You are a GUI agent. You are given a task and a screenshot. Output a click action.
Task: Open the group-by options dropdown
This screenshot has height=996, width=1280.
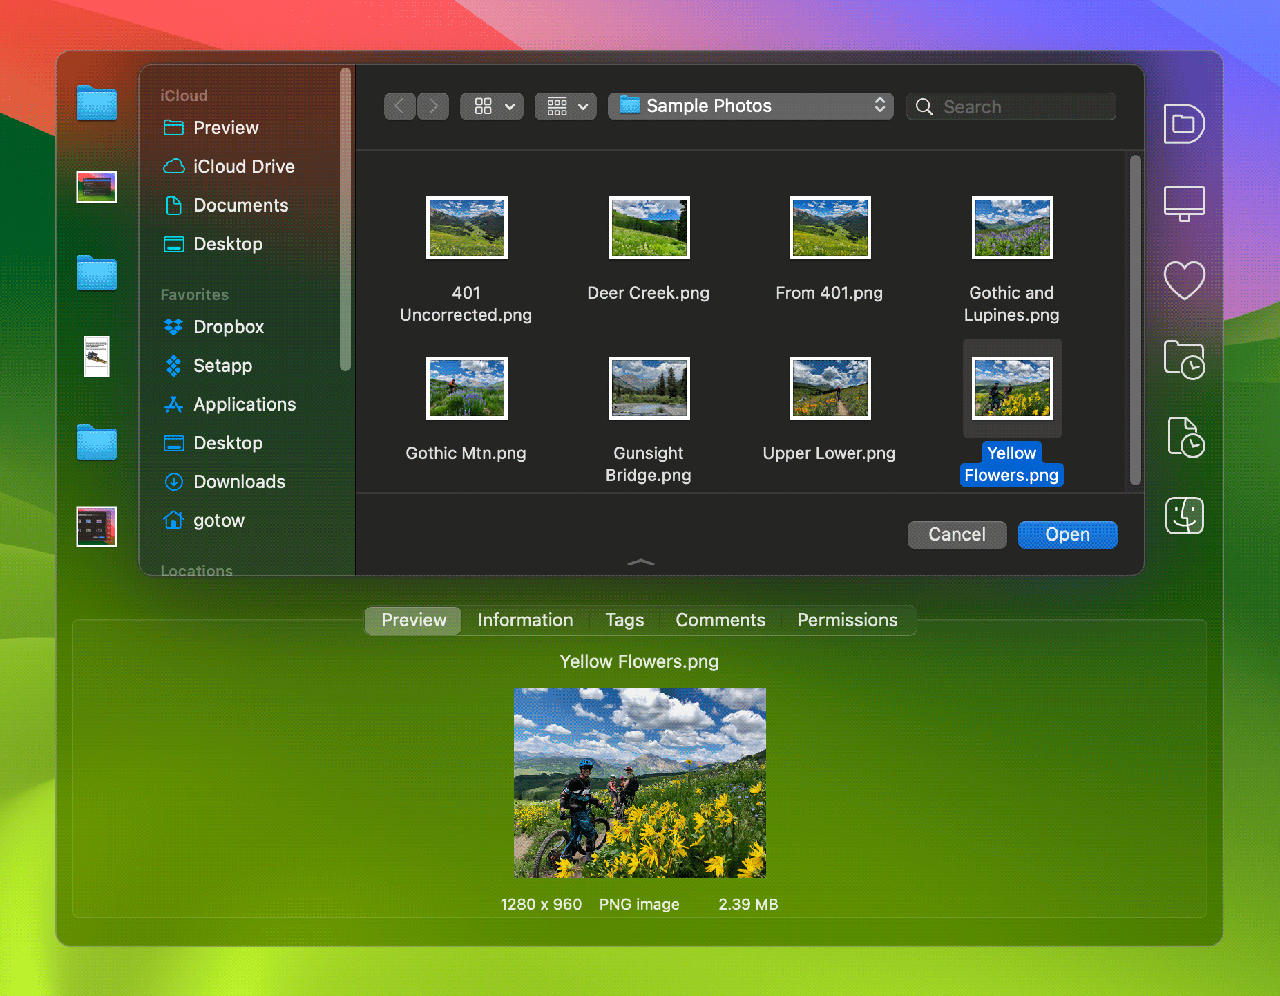[x=566, y=106]
